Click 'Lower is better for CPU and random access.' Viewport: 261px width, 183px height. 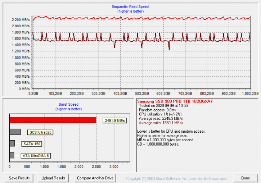coord(171,131)
